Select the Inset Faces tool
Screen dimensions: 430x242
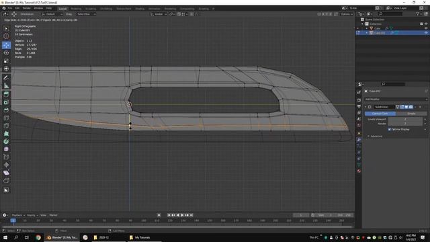point(6,103)
